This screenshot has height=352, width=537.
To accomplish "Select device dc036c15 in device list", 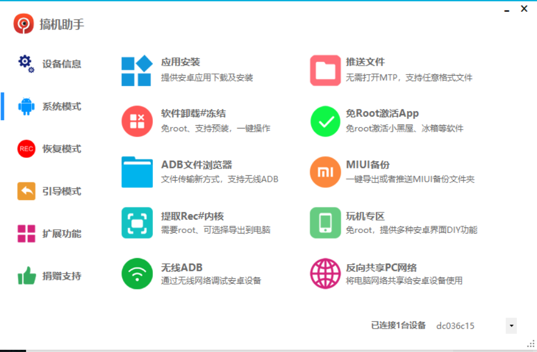I will [455, 326].
